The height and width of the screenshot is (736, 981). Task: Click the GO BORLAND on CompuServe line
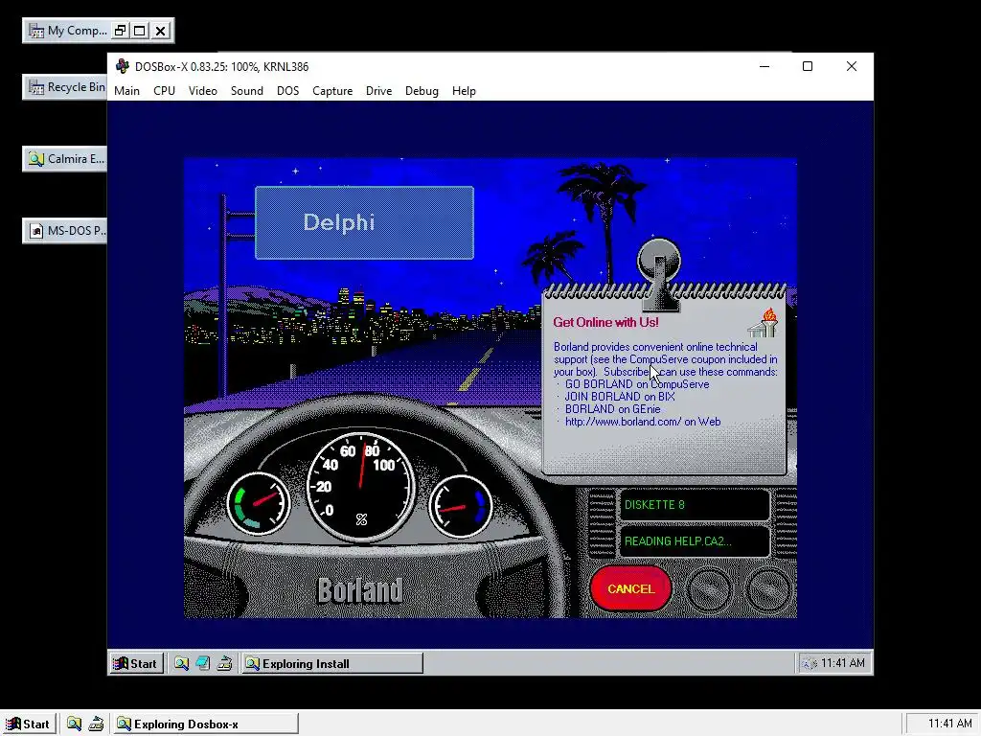(637, 384)
